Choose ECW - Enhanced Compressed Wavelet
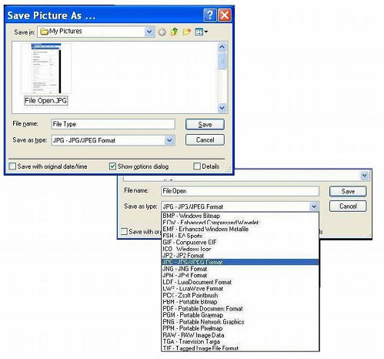The height and width of the screenshot is (359, 384). click(x=240, y=223)
